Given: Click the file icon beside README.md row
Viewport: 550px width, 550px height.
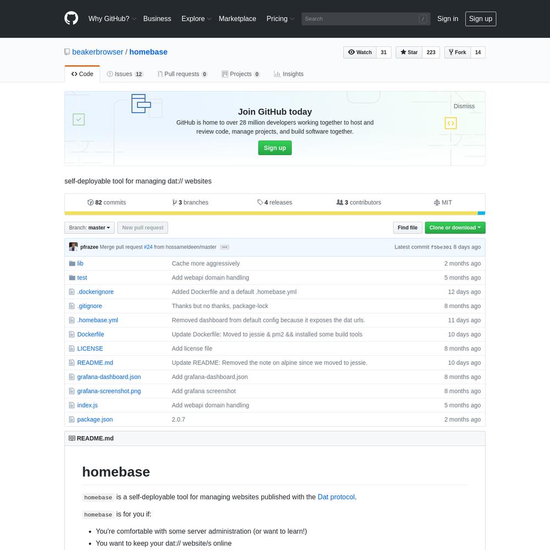Looking at the screenshot, I should point(72,362).
